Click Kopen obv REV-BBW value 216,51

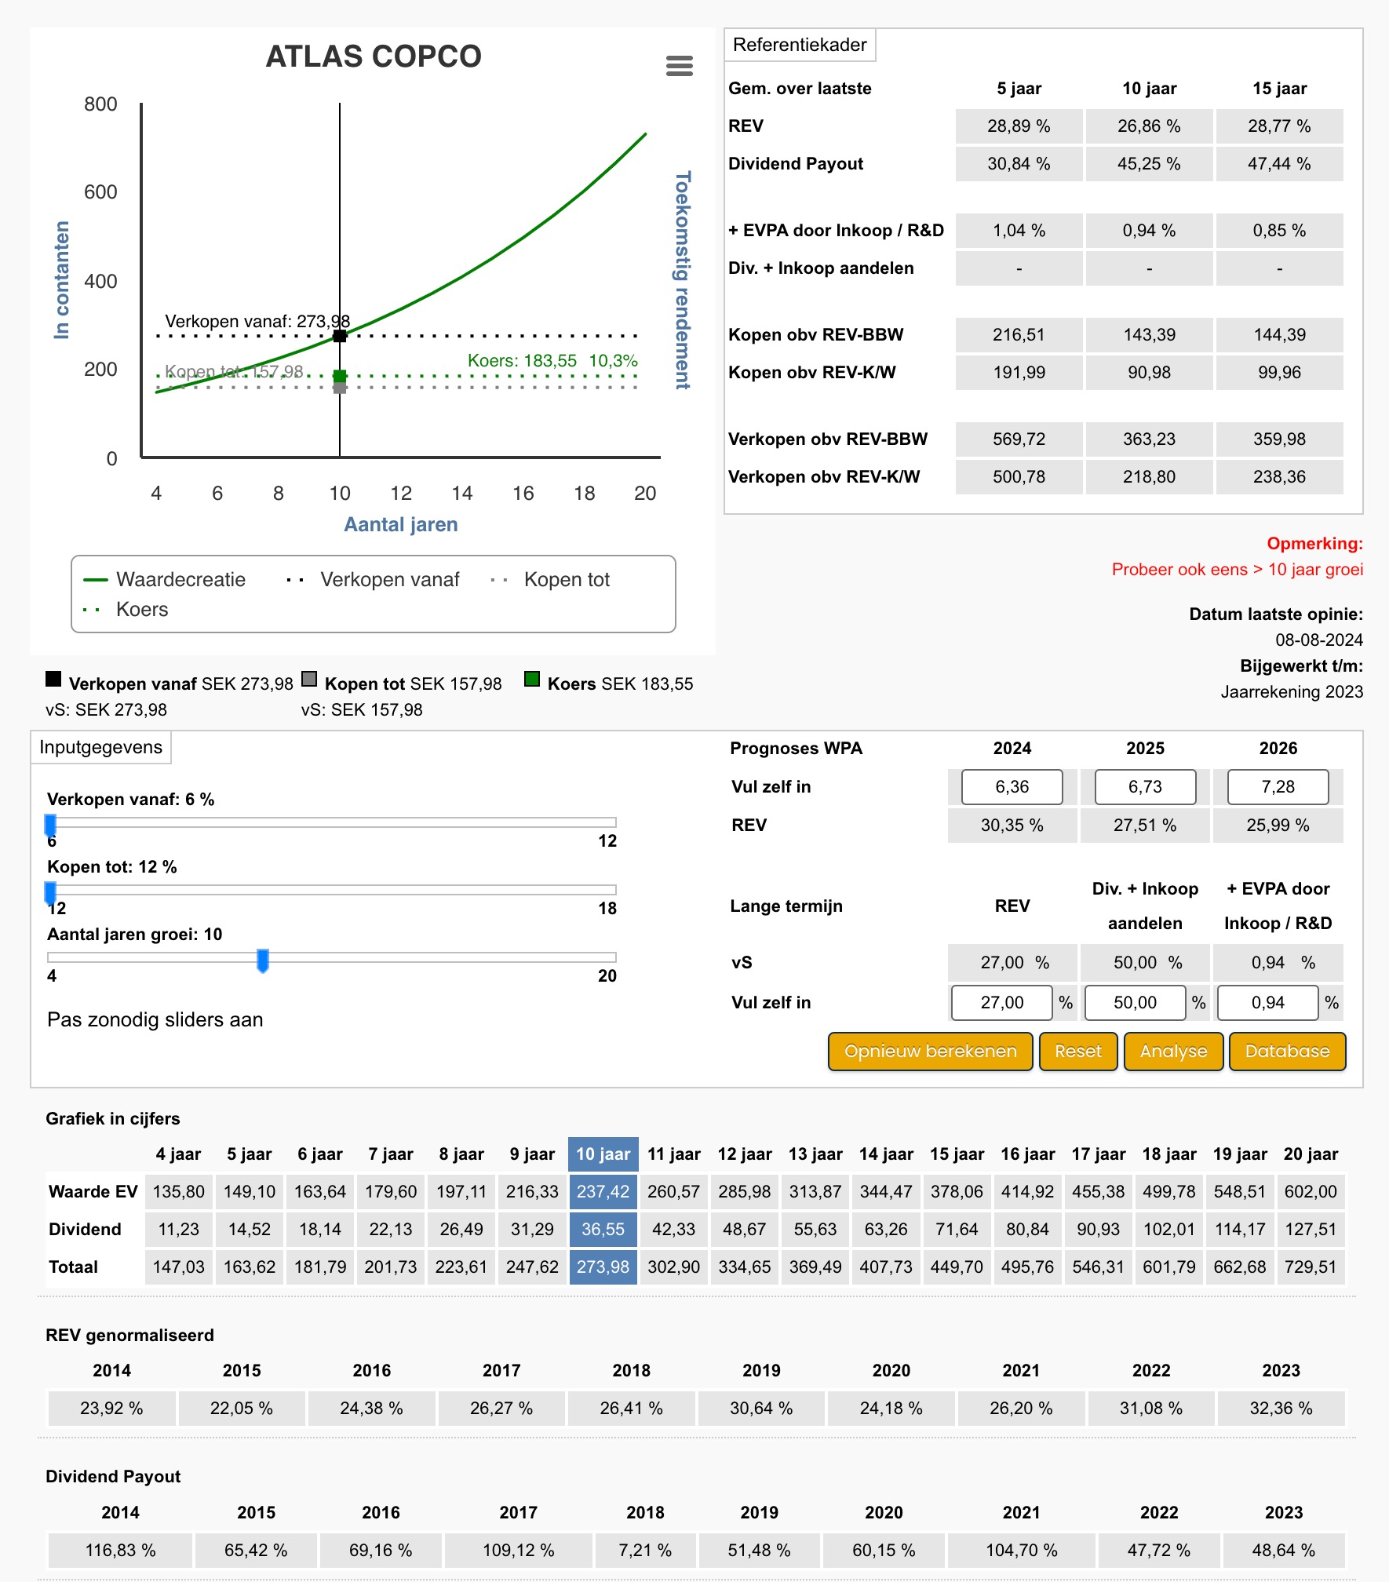coord(1019,335)
